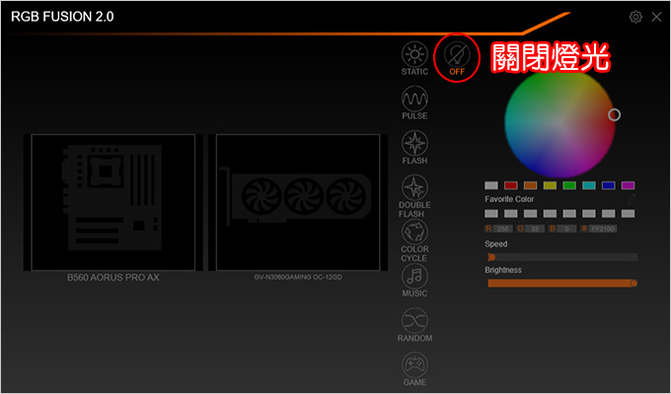The image size is (671, 394).
Task: Select the GAME lighting mode
Action: [x=414, y=364]
